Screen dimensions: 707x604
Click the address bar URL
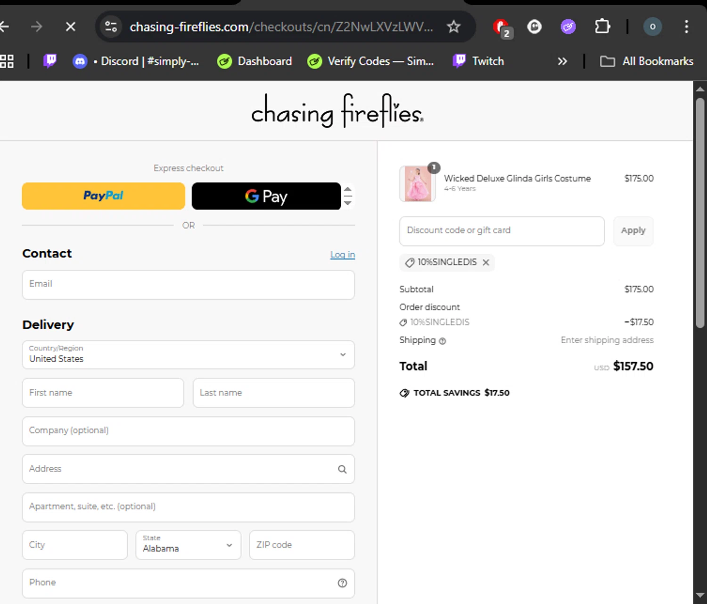(x=281, y=27)
